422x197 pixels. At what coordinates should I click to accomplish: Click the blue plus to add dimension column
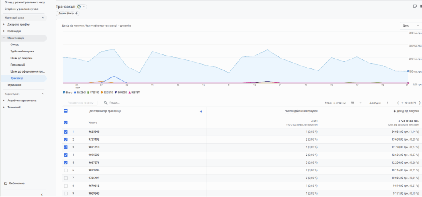point(201,111)
